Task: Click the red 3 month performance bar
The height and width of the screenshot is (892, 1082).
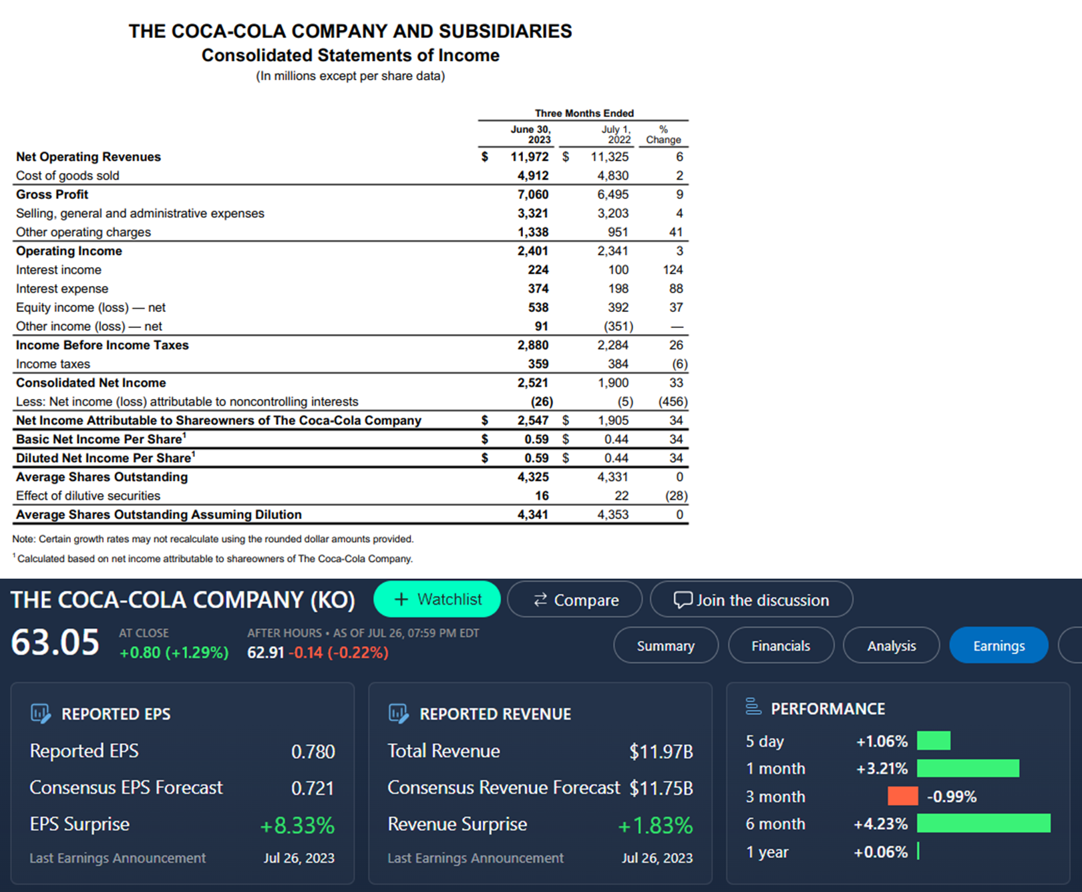Action: 903,796
